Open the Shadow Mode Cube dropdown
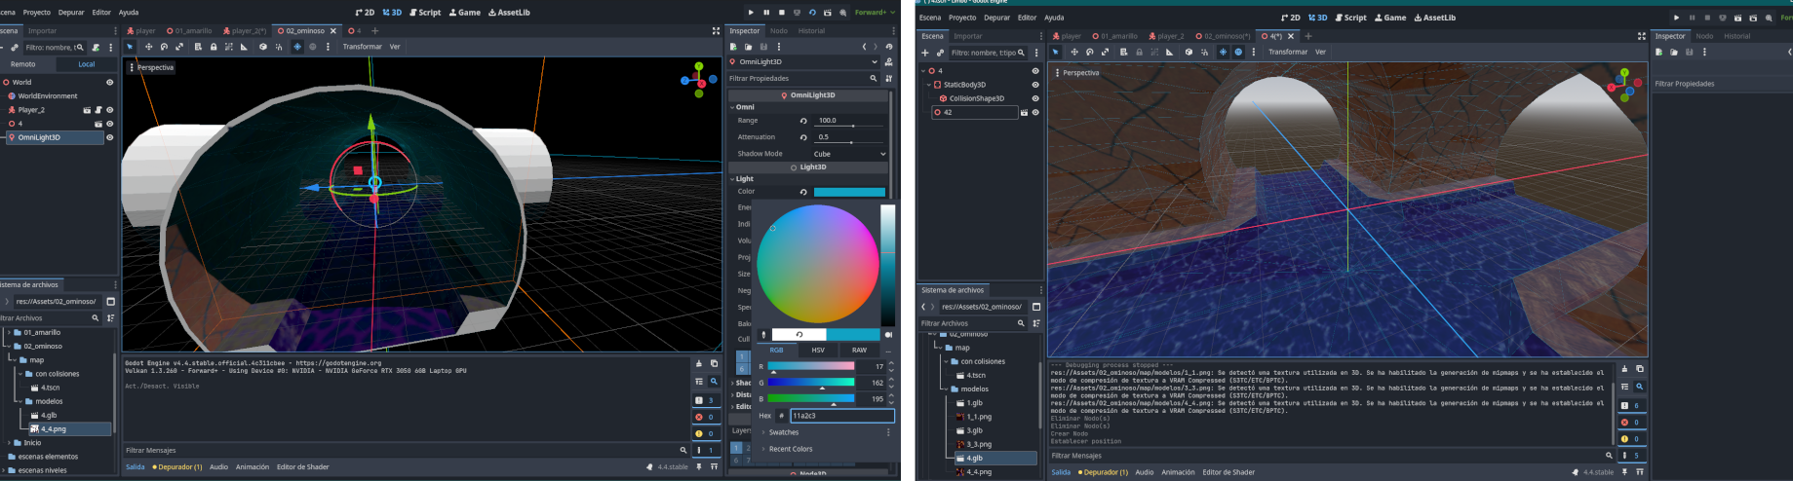 [849, 154]
